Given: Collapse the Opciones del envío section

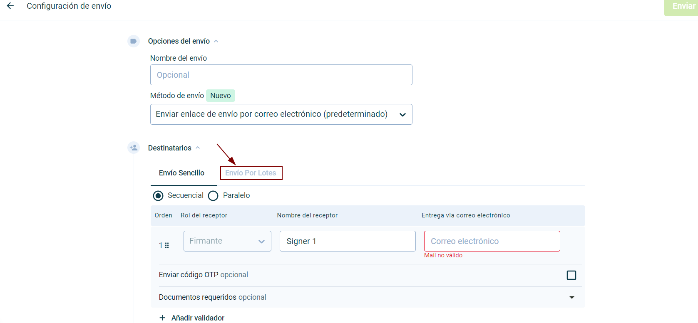Looking at the screenshot, I should (216, 41).
